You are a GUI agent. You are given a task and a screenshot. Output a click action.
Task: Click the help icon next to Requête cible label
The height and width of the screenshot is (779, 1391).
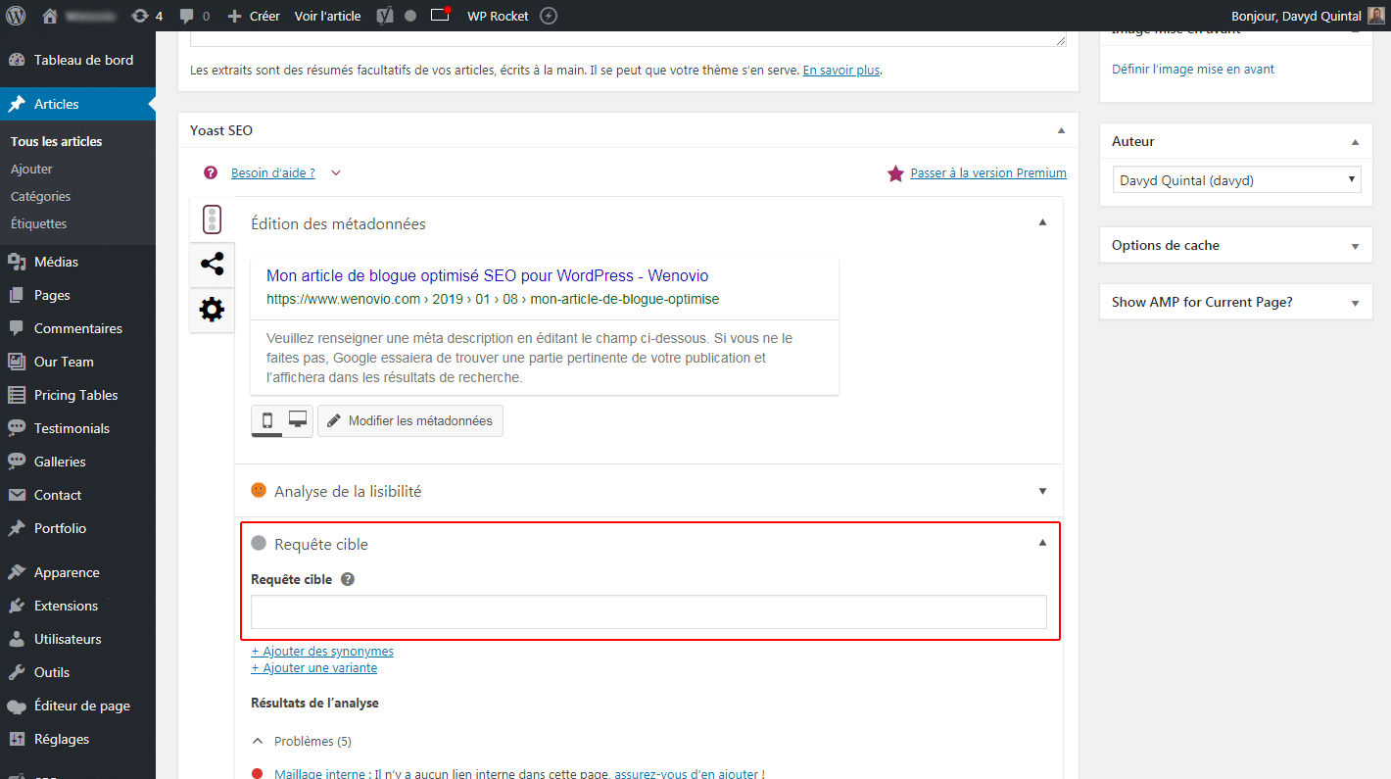347,579
